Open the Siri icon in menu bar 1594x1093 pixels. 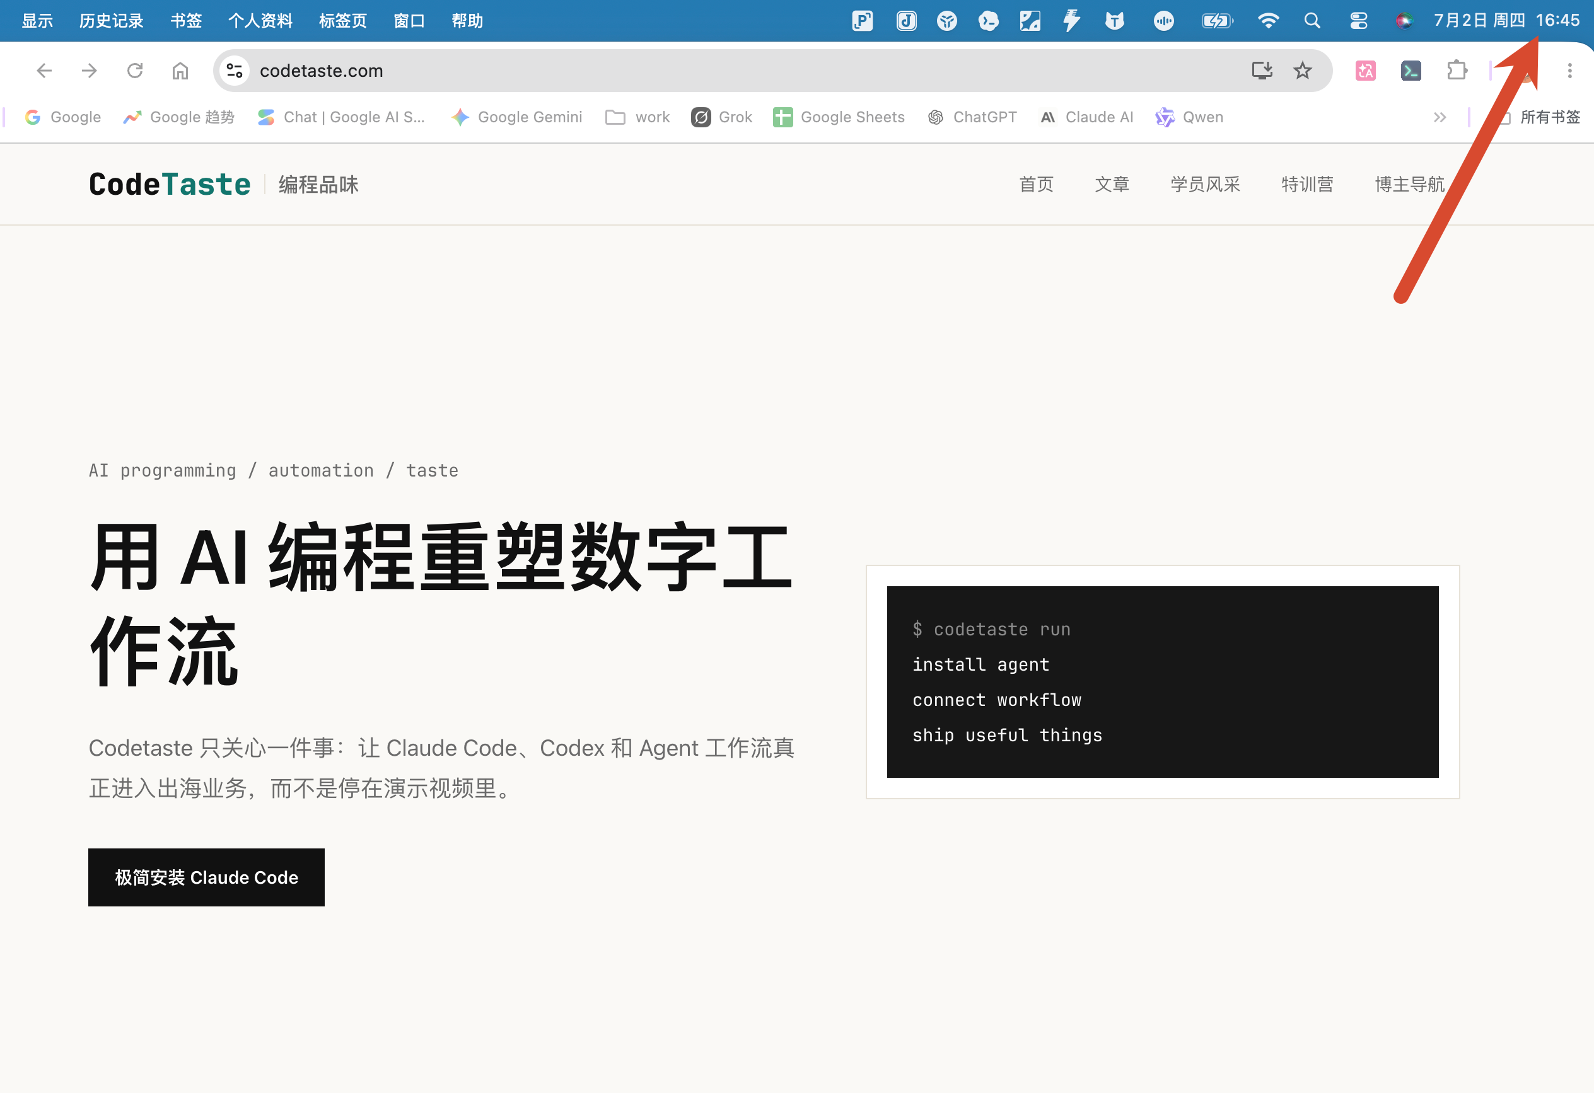point(1404,21)
